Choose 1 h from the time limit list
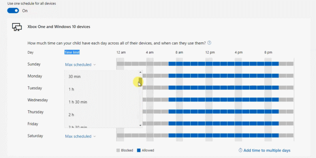The width and height of the screenshot is (316, 158). pyautogui.click(x=71, y=89)
